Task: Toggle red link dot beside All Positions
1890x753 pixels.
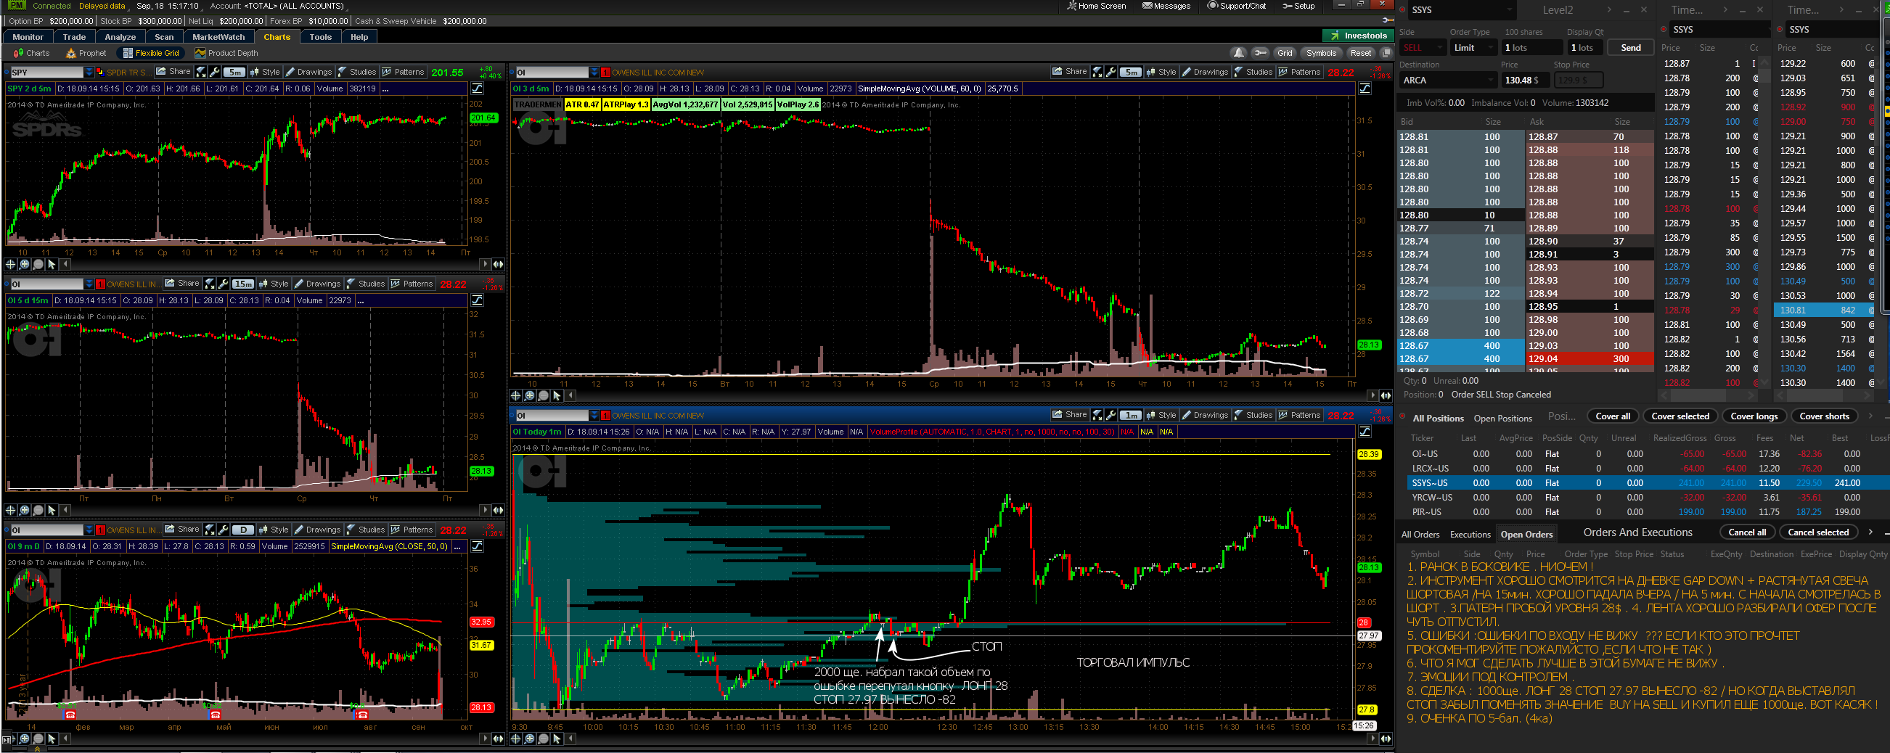Action: click(x=1402, y=417)
